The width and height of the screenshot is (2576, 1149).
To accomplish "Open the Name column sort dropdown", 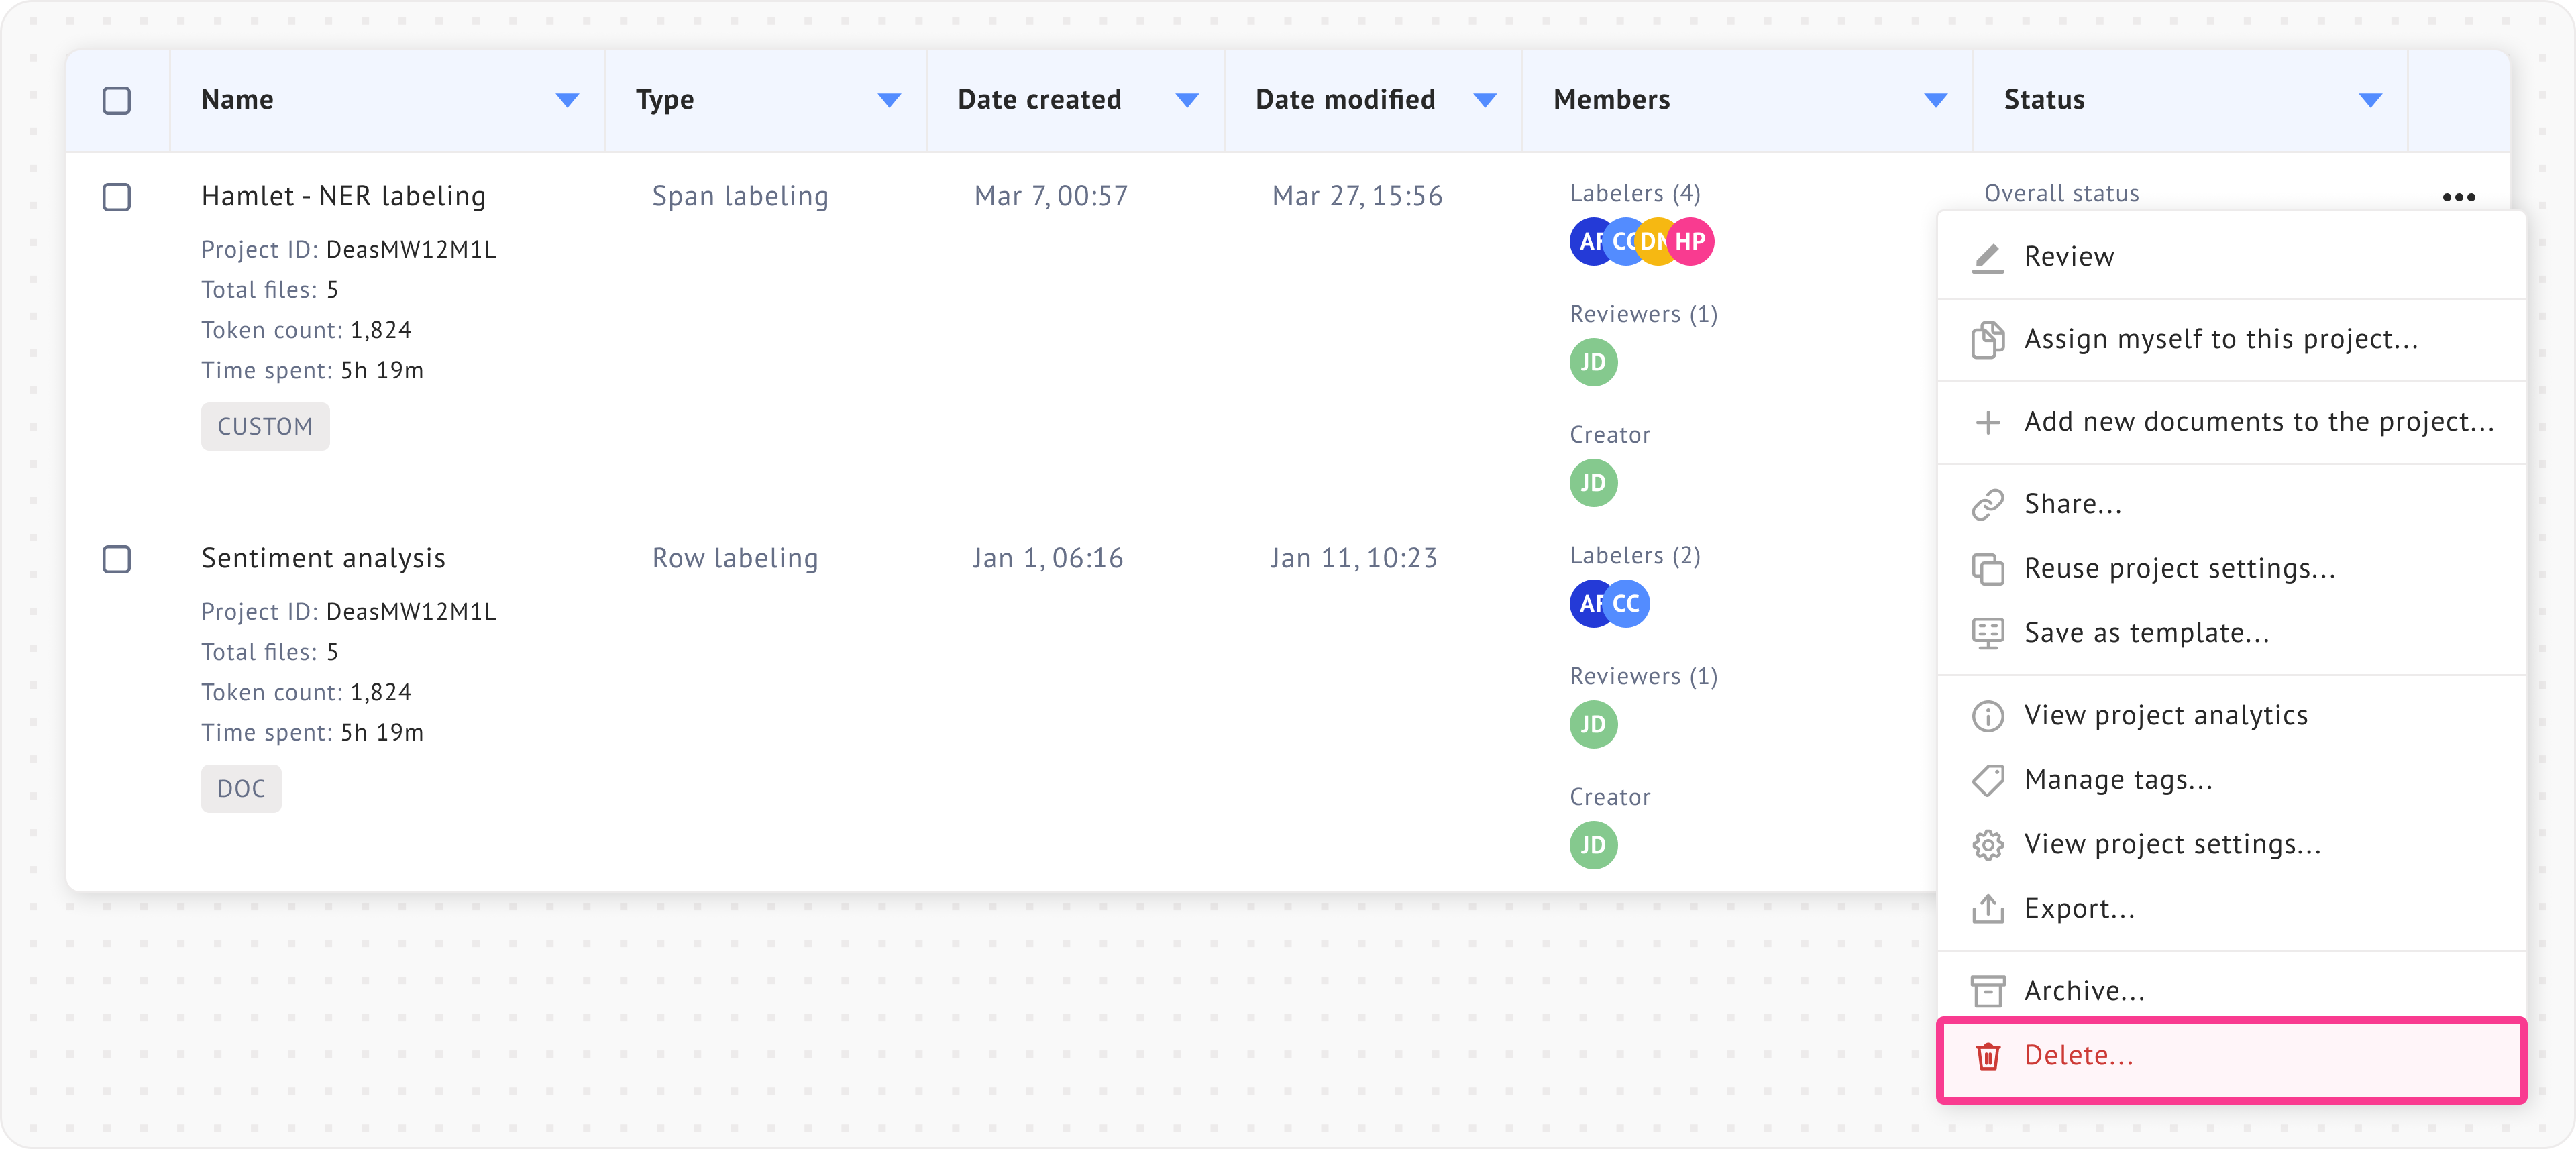I will point(567,100).
